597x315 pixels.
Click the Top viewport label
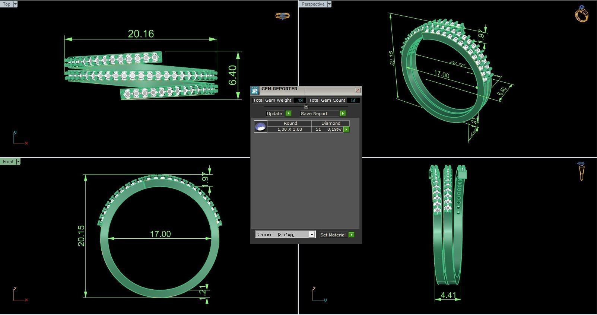(x=7, y=4)
